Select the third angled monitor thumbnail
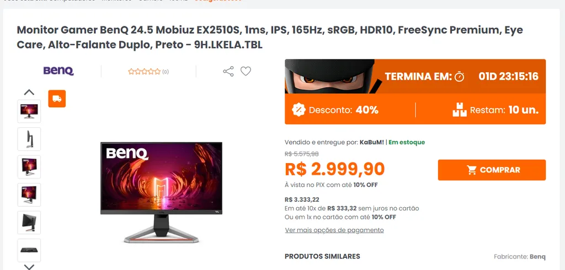The image size is (565, 270). point(29,166)
